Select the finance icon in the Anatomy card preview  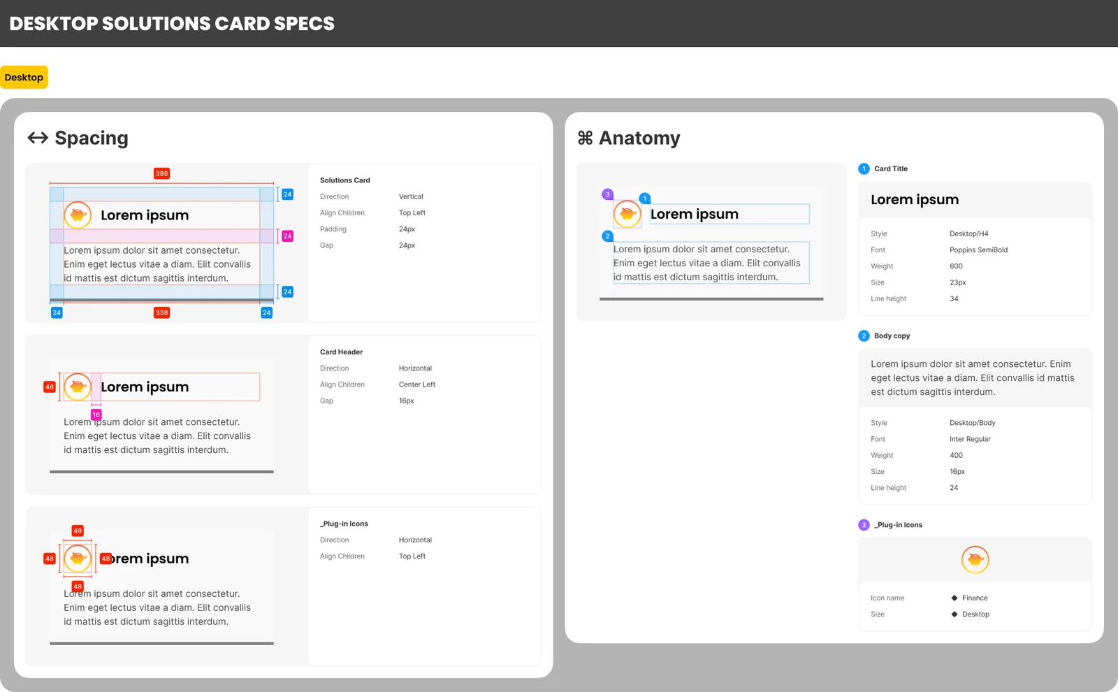(627, 214)
